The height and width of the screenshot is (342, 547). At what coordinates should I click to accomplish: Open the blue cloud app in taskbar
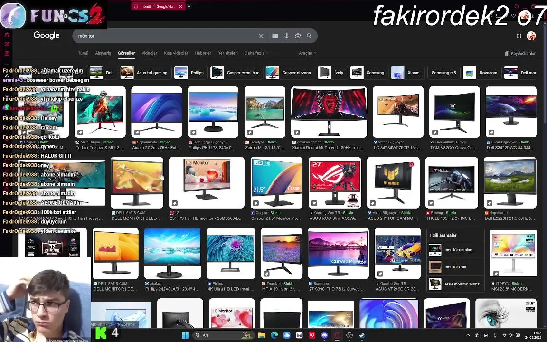click(287, 335)
